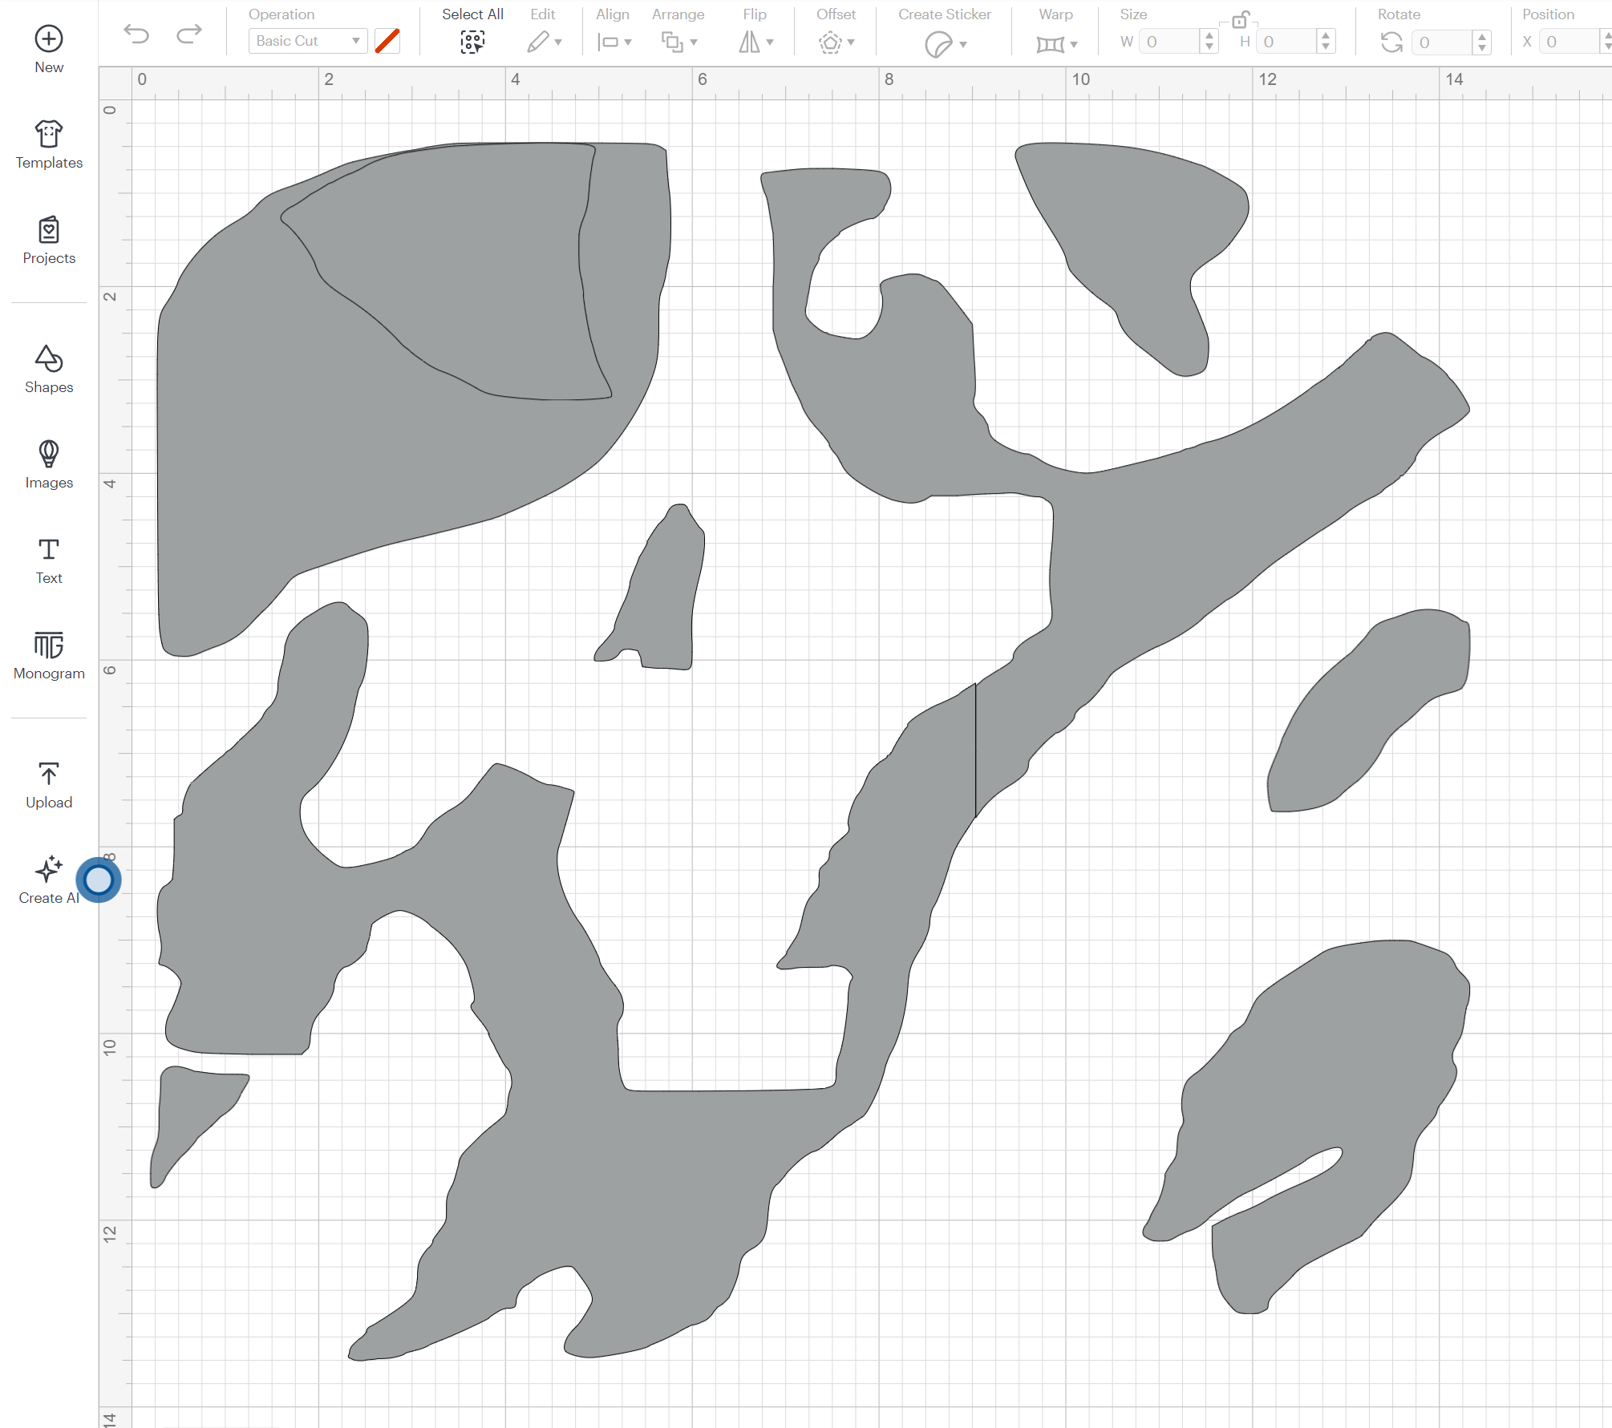Viewport: 1612px width, 1428px height.
Task: Click the red color swatch
Action: click(x=387, y=40)
